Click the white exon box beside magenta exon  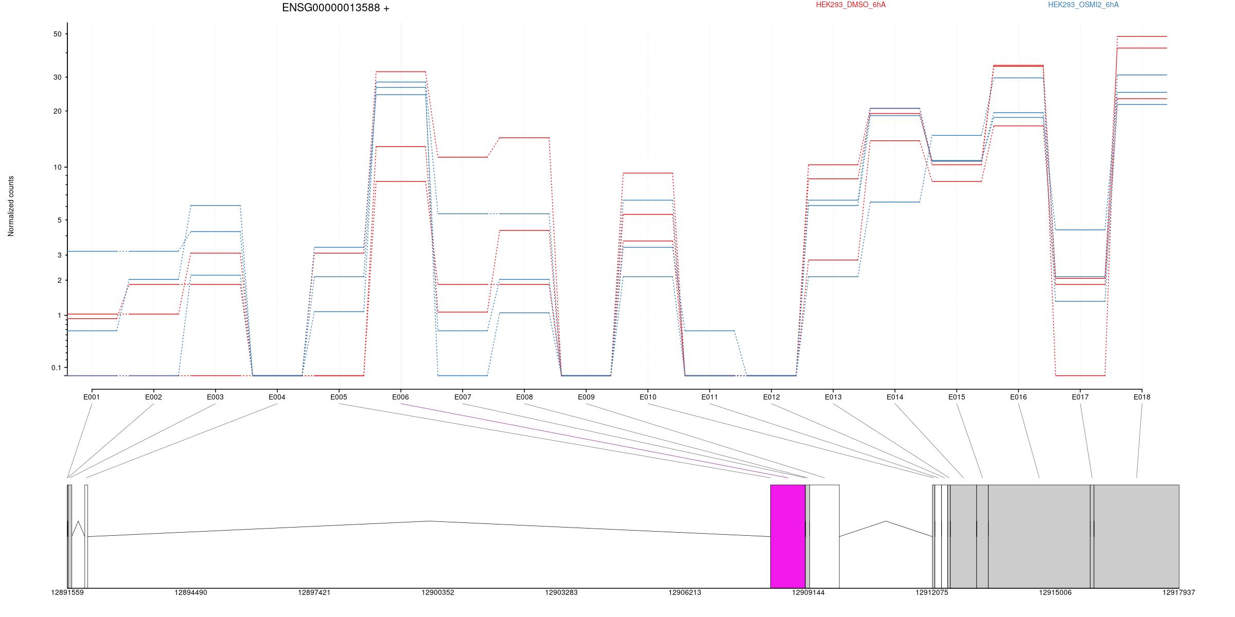(824, 536)
